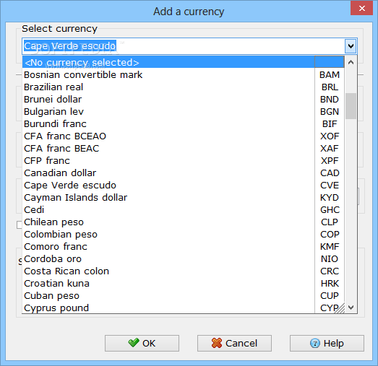Screen dimensions: 378x366
Task: Toggle the checkbox partly hidden behind list
Action: (20, 225)
